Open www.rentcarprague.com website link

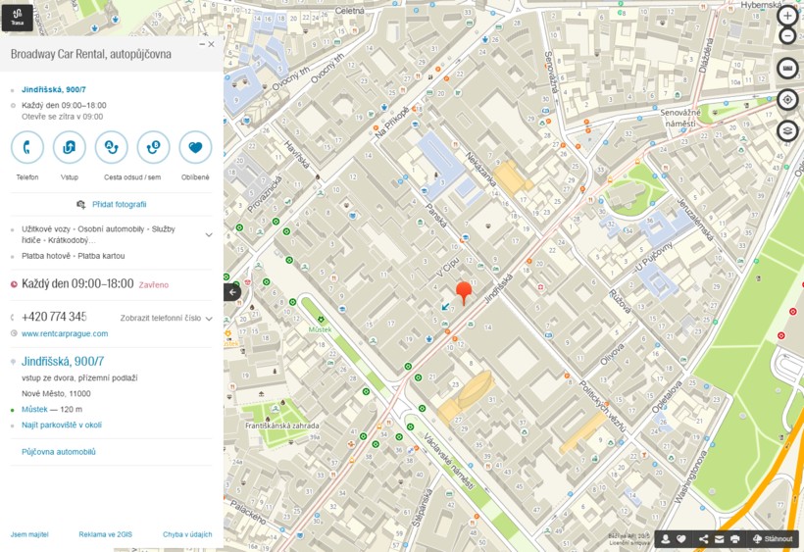click(65, 333)
